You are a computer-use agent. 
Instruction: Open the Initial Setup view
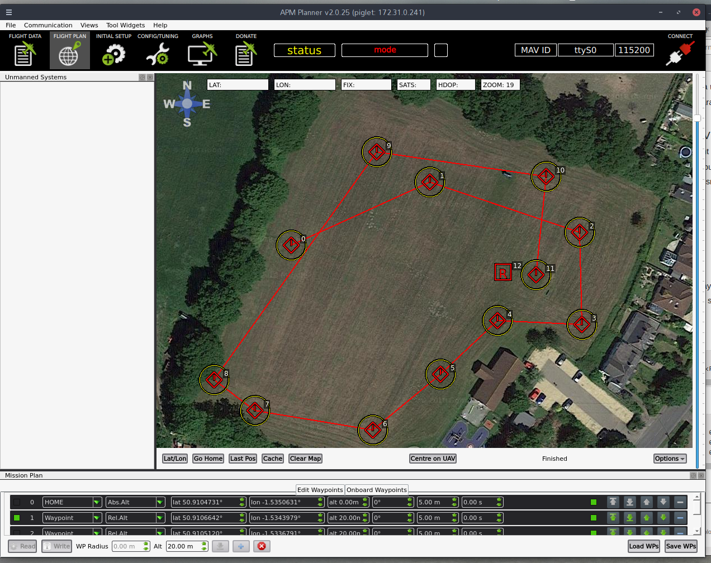(113, 50)
